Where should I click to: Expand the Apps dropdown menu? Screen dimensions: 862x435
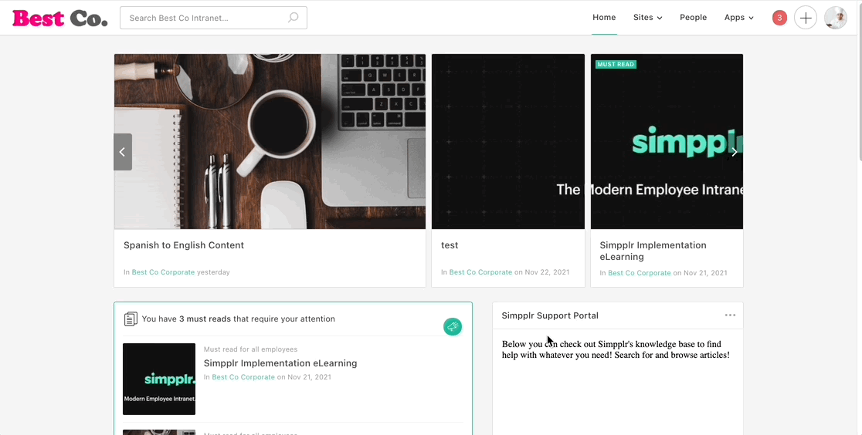[739, 18]
